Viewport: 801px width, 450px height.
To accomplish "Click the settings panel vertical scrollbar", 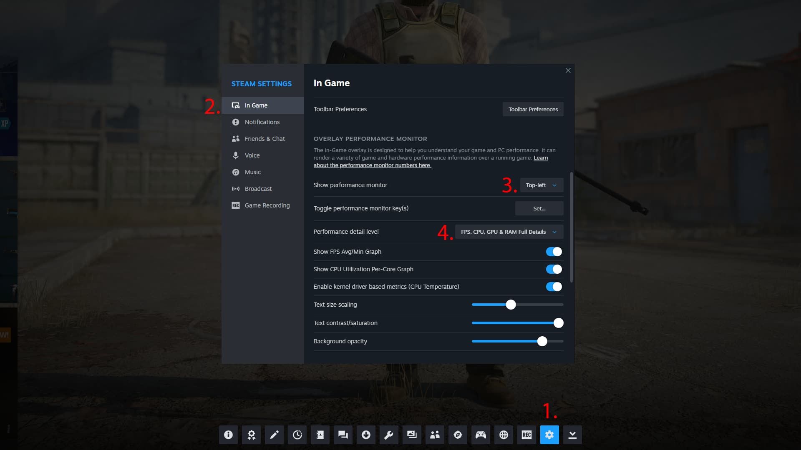I will click(x=571, y=227).
